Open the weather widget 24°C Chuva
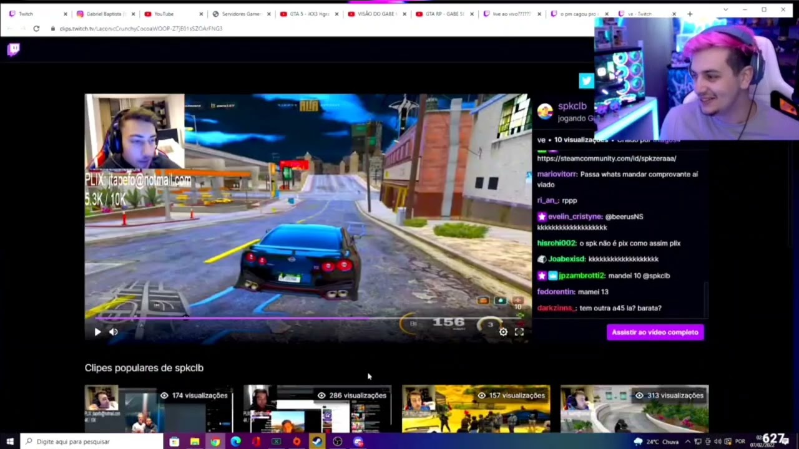This screenshot has width=799, height=449. (x=657, y=442)
